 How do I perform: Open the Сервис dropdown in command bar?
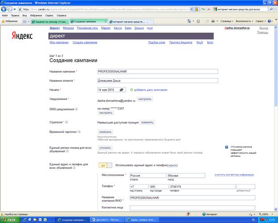point(261,21)
